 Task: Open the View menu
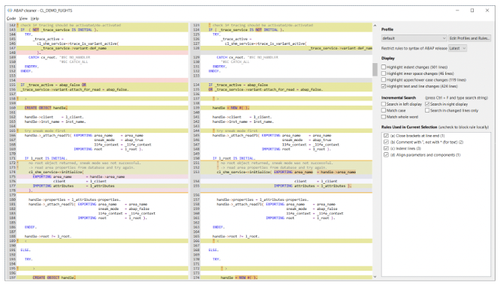[23, 19]
